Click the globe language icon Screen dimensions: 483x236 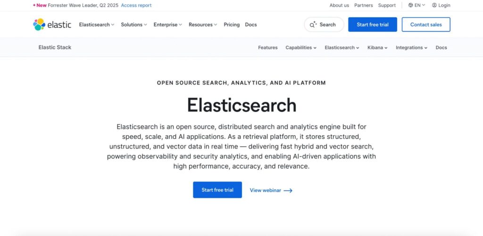[x=411, y=5]
